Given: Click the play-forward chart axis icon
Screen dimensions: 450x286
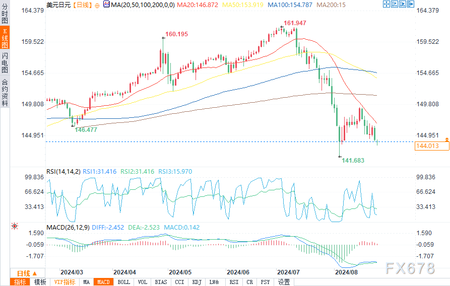Looking at the screenshot, I should click(x=403, y=4).
